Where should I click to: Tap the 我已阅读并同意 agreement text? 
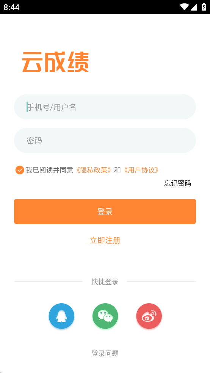[50, 170]
